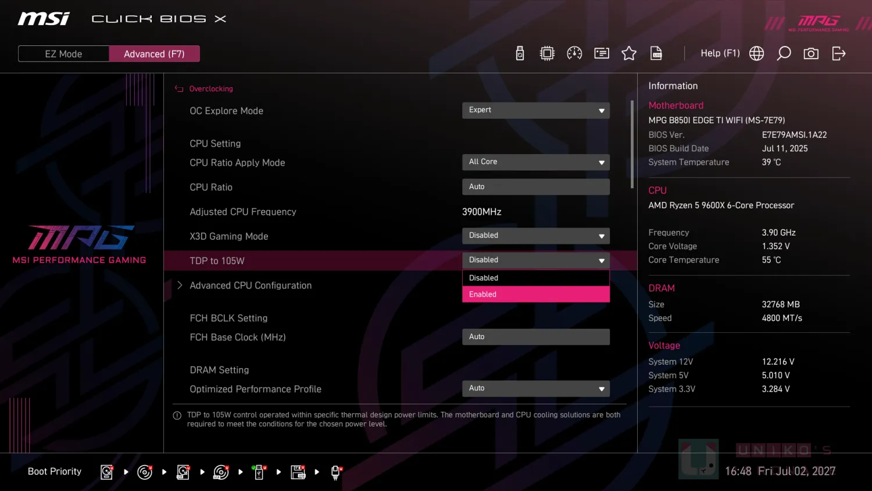Click the exit door icon

838,54
